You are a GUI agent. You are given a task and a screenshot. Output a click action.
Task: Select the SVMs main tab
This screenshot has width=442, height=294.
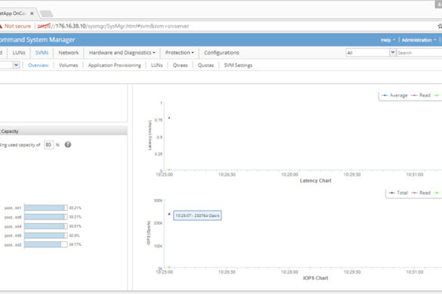[42, 53]
